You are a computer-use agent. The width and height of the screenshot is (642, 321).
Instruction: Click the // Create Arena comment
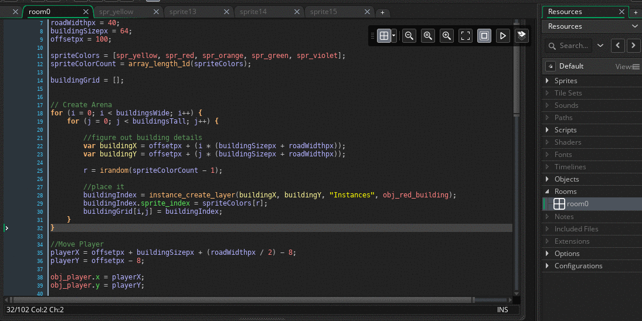pos(81,105)
